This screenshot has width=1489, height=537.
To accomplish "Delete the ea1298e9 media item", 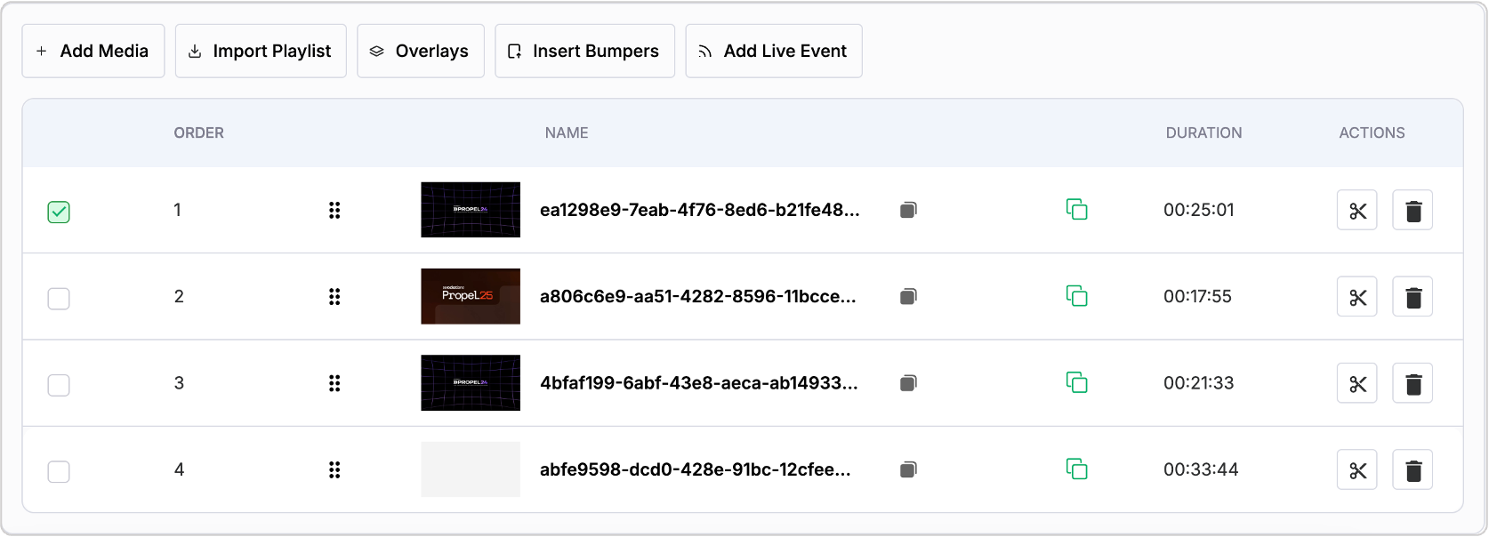I will click(x=1413, y=211).
